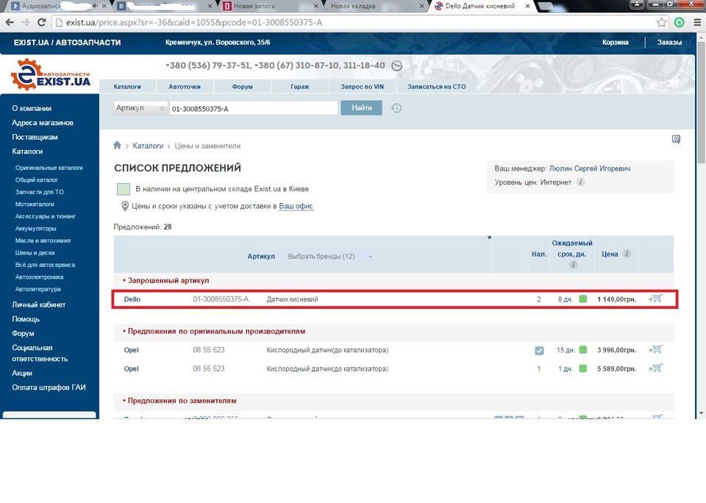Open Поставщикам in sidebar
Viewport: 706px width, 503px height.
(35, 137)
